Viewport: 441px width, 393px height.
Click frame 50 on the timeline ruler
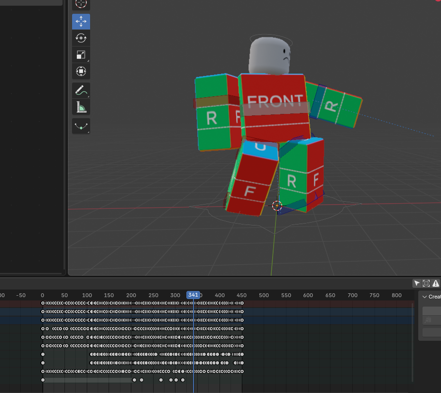click(x=64, y=295)
